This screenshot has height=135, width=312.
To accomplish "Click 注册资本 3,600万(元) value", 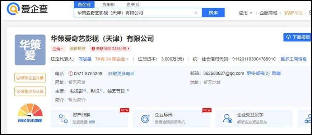I will click(x=172, y=59).
